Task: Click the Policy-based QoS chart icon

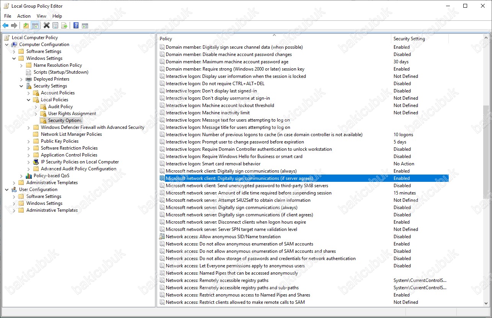Action: tap(29, 176)
